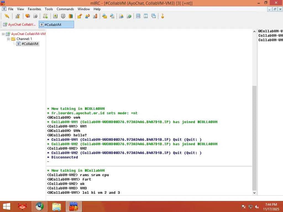Open the Tools menu
The width and height of the screenshot is (283, 212).
coord(49,9)
